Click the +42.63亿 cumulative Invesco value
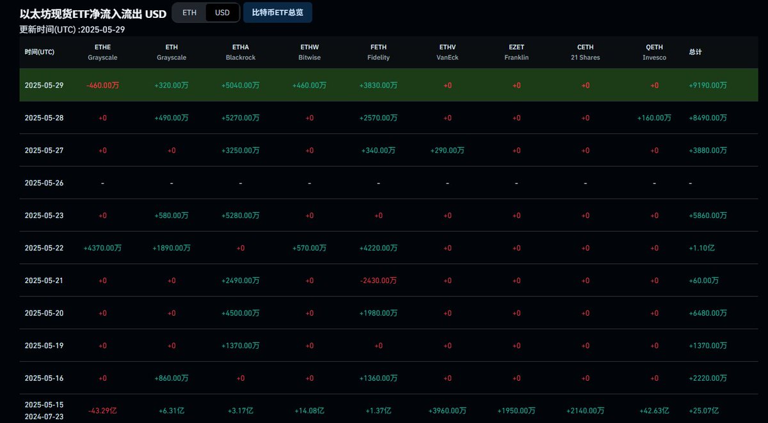The image size is (768, 423). click(x=654, y=411)
